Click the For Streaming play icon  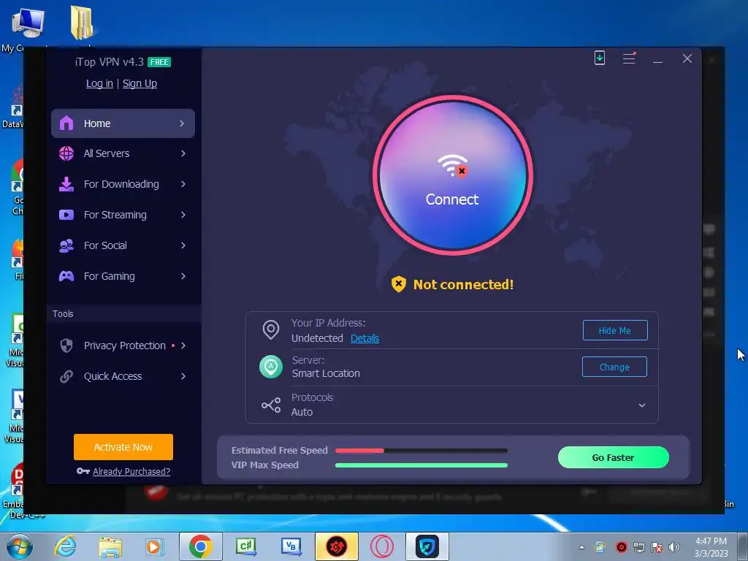coord(66,215)
